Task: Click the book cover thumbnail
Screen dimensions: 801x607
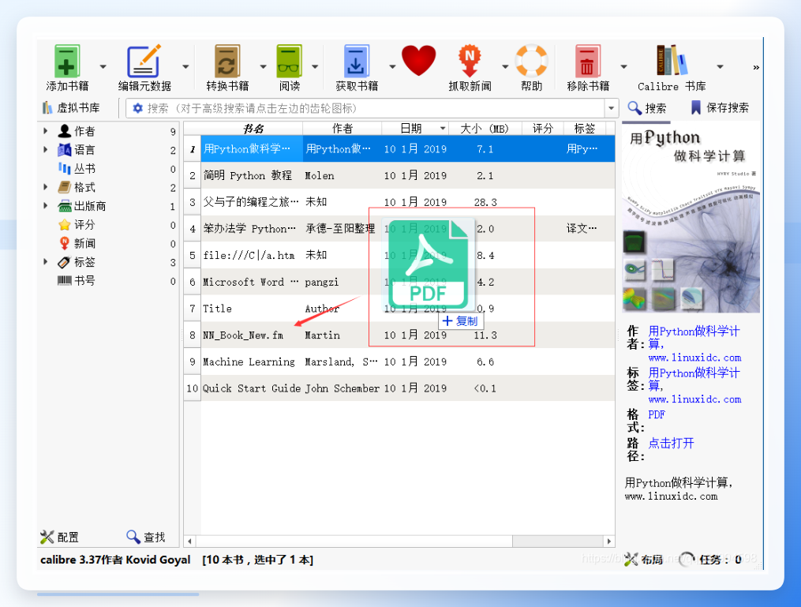Action: [691, 219]
